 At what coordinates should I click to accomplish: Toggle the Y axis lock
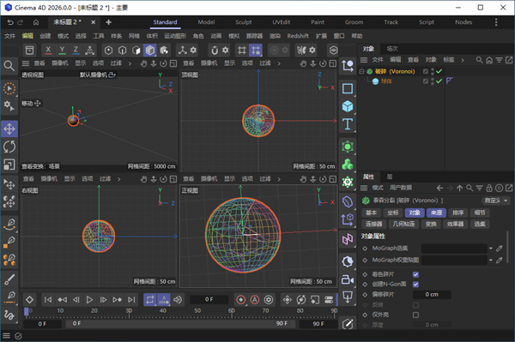click(x=62, y=51)
